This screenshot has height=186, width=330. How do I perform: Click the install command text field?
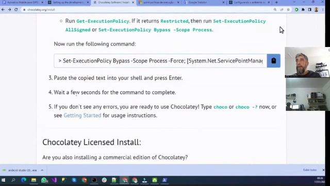[x=160, y=61]
